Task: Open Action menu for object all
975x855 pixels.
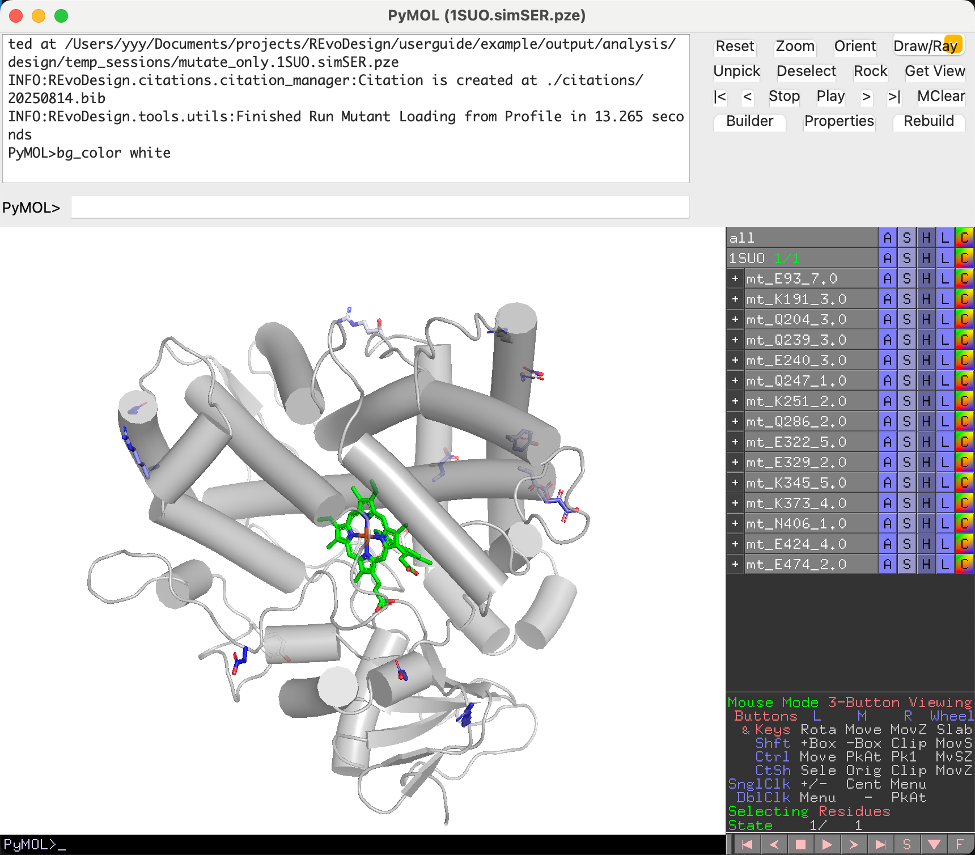Action: [x=888, y=238]
